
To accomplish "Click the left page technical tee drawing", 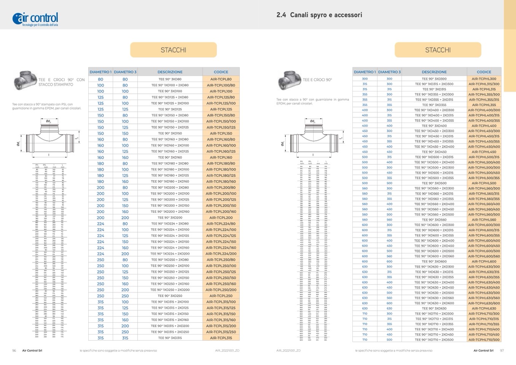I will point(48,139).
